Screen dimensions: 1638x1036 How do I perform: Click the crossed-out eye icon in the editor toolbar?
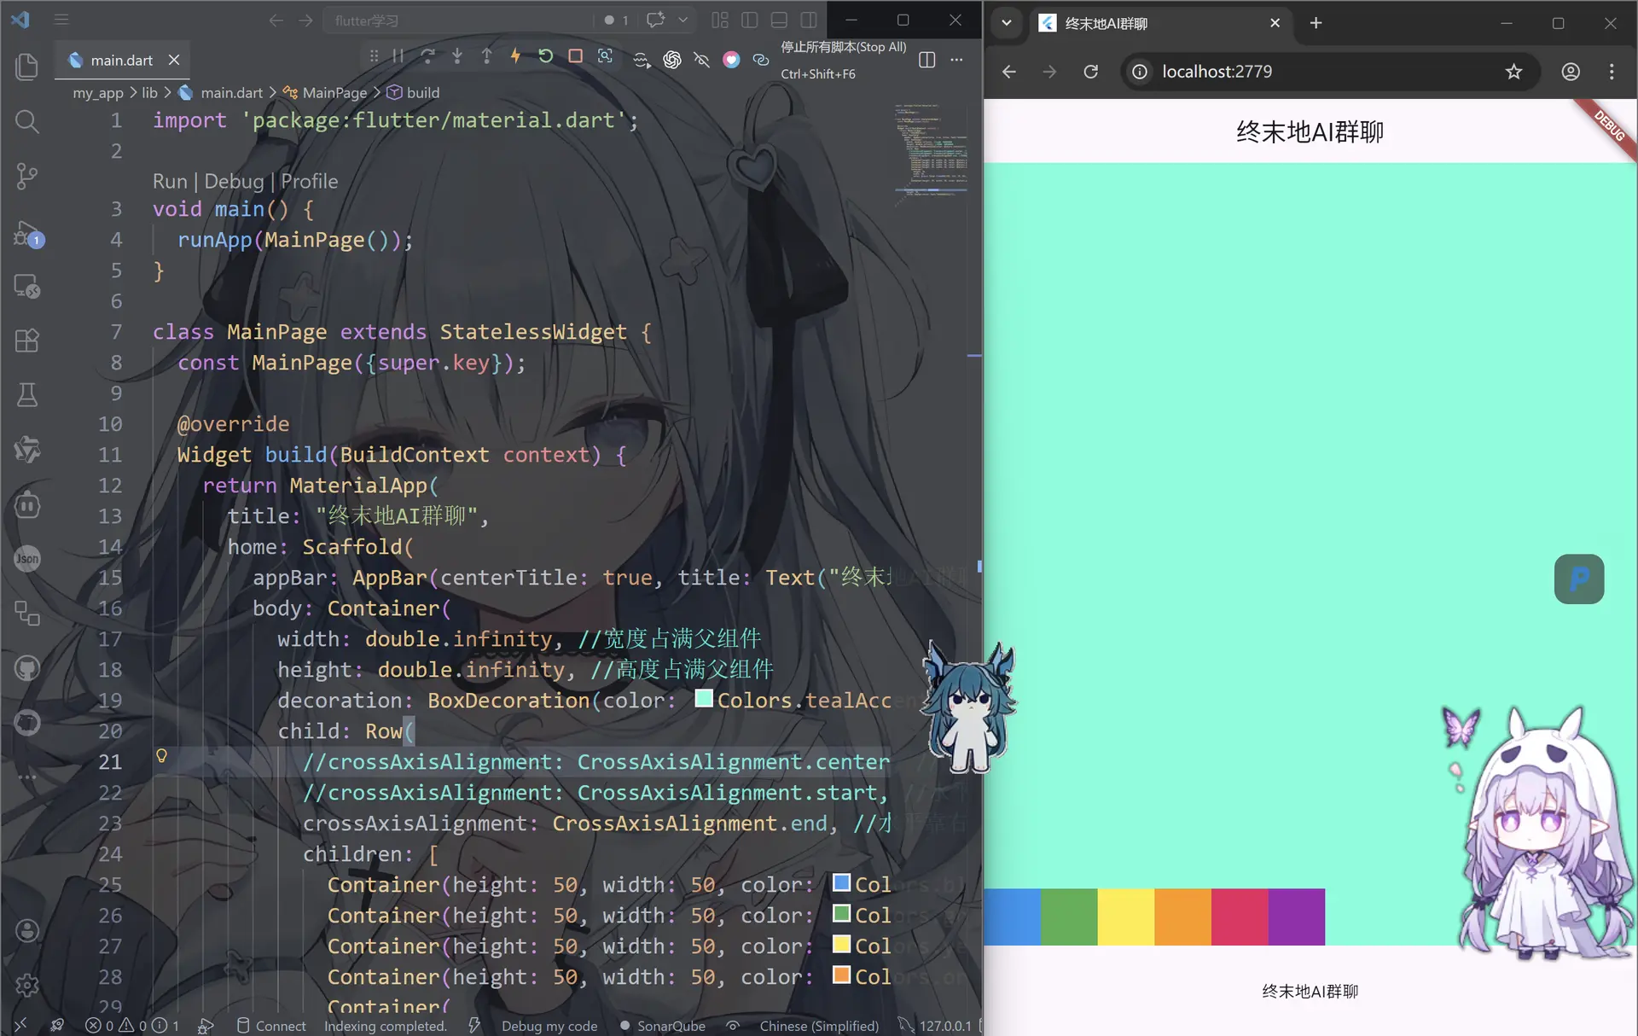(x=701, y=59)
